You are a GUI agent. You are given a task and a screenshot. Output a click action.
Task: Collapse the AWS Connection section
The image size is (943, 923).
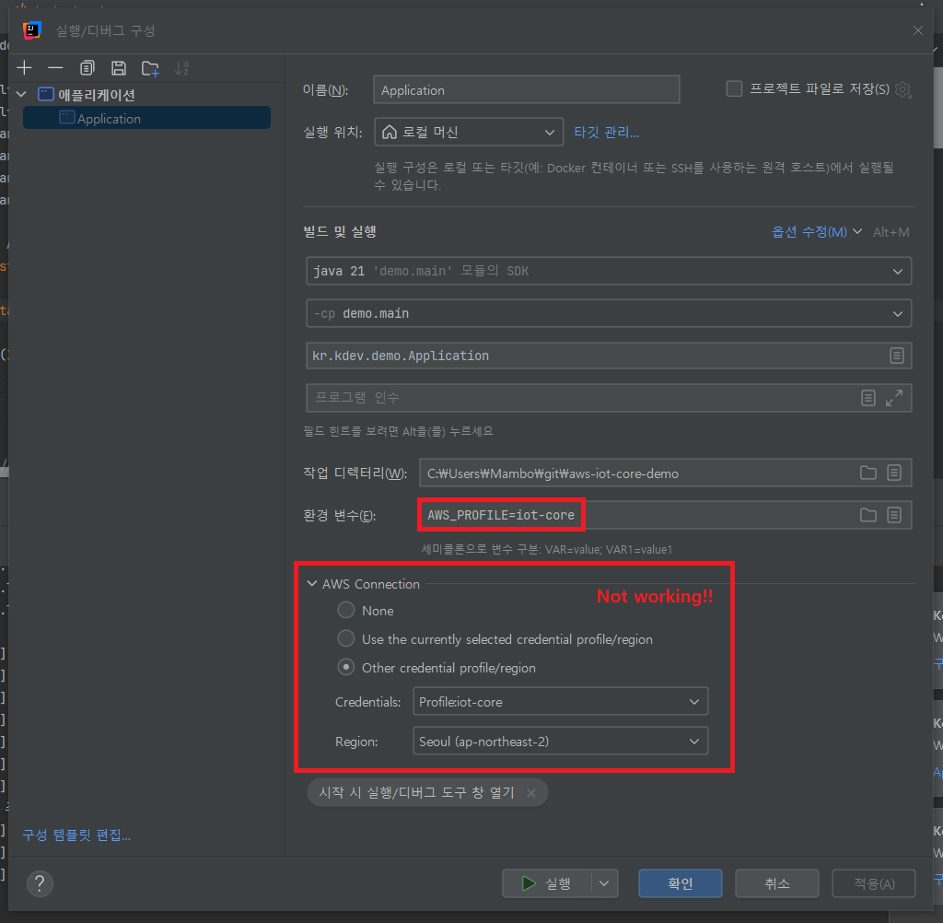pos(312,584)
